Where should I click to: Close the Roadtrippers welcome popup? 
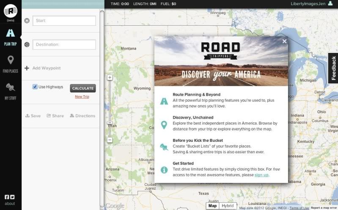(284, 41)
